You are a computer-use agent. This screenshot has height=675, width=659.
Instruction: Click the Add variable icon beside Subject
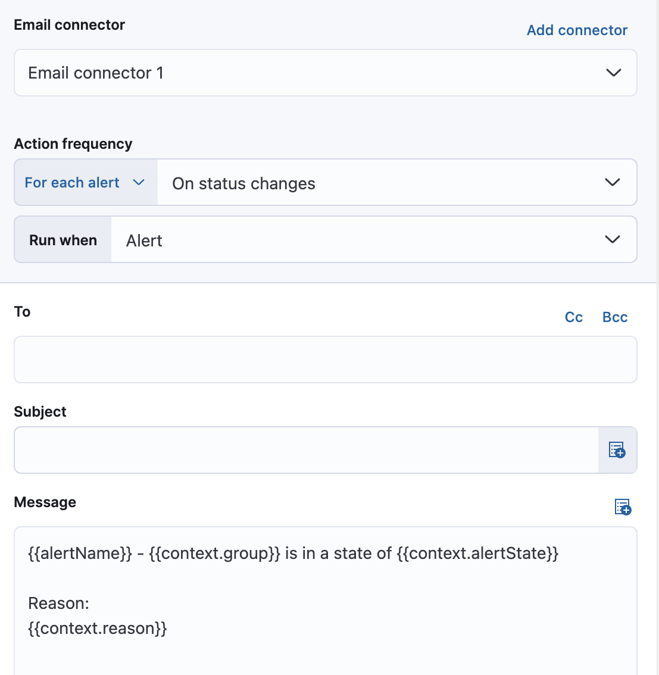pos(617,451)
